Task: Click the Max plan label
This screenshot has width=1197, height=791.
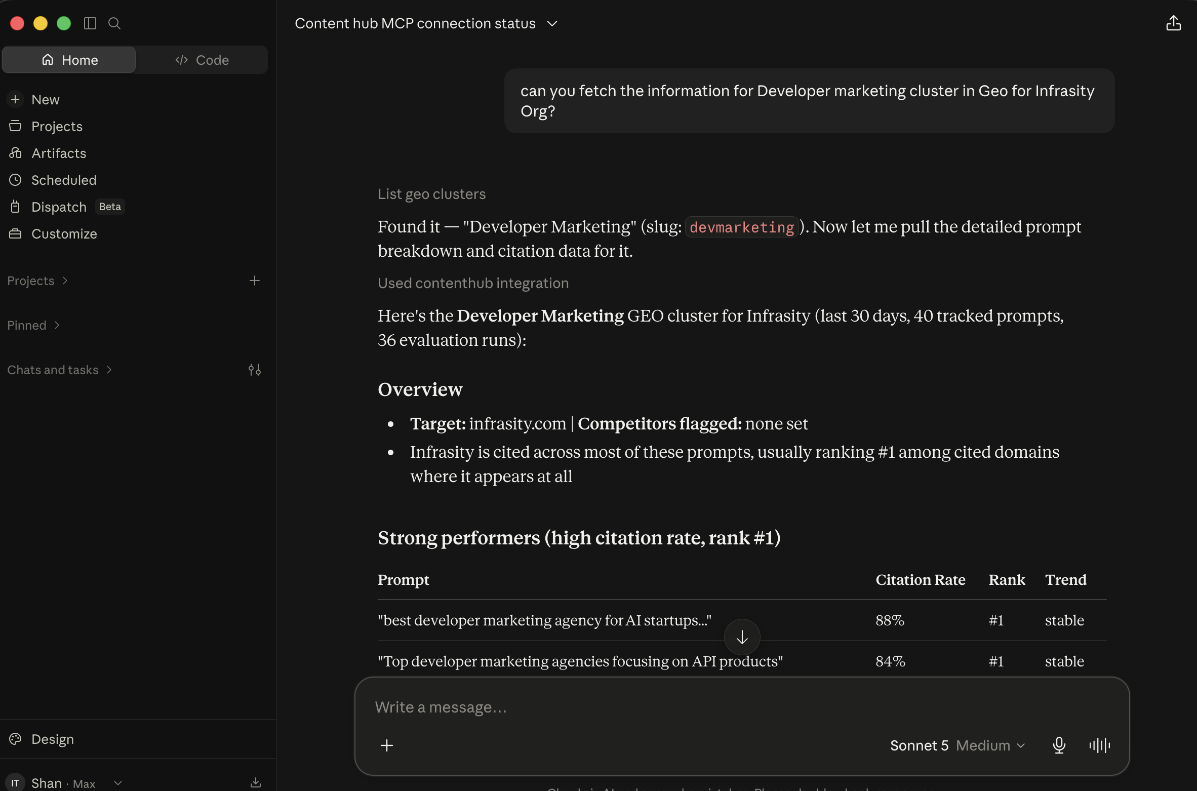Action: click(84, 783)
